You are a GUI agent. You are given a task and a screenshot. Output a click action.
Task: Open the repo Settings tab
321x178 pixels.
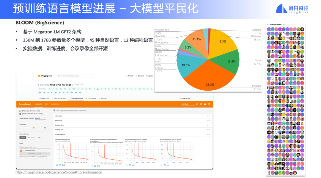coord(103,98)
